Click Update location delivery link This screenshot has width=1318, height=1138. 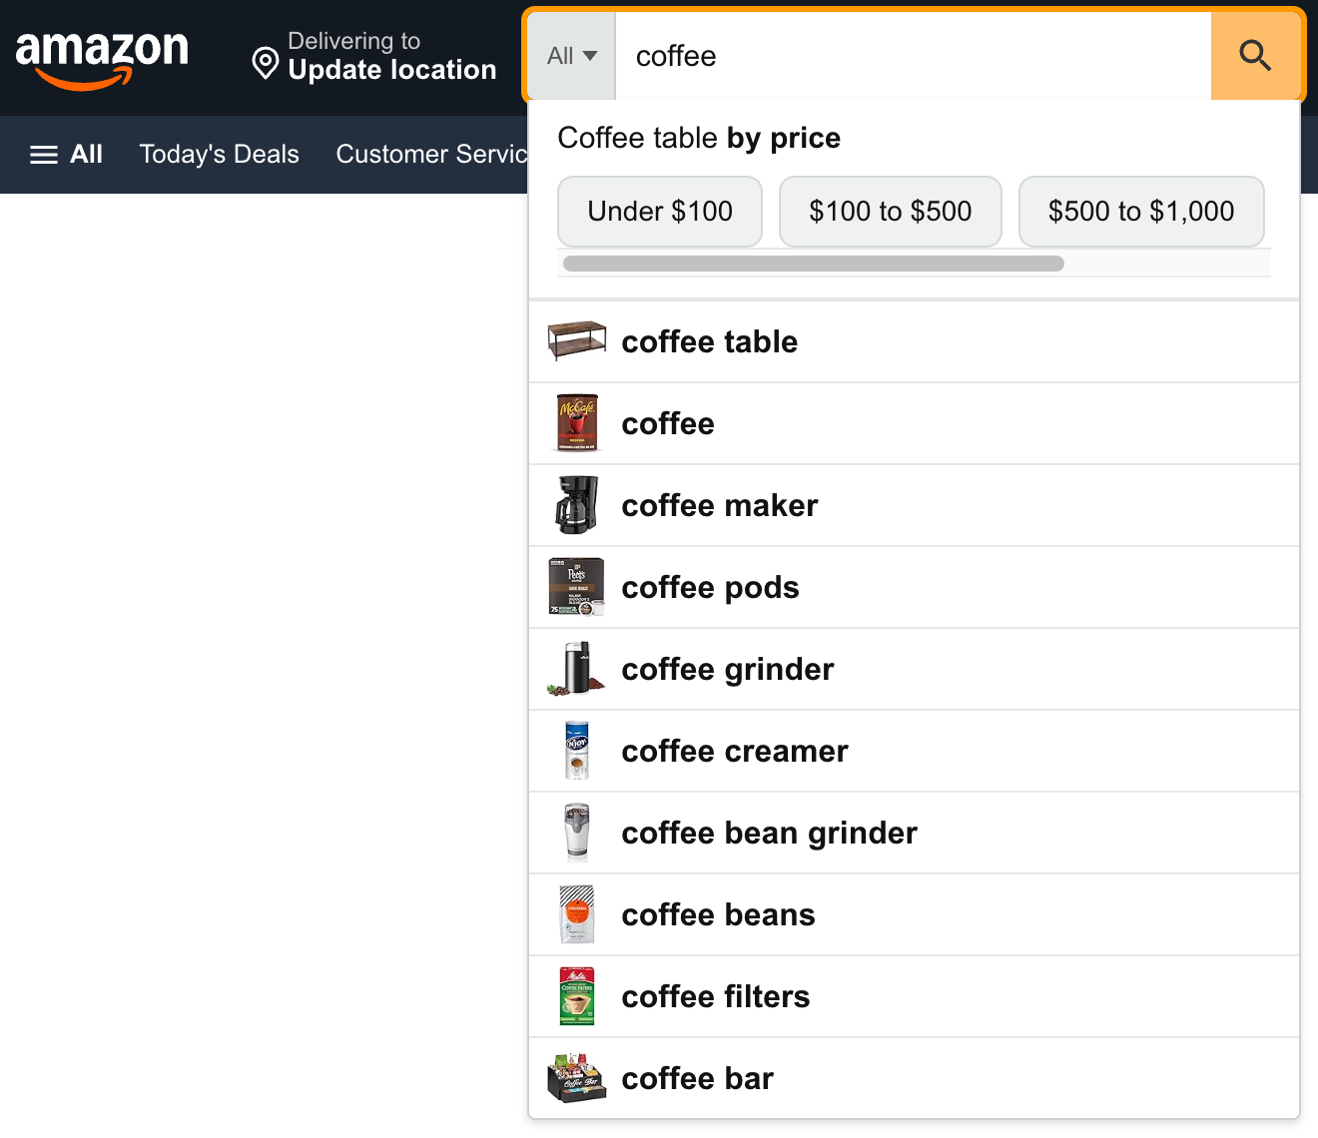(392, 70)
